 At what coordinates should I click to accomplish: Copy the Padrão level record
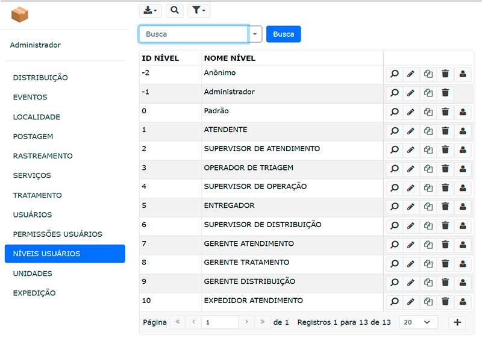click(428, 112)
